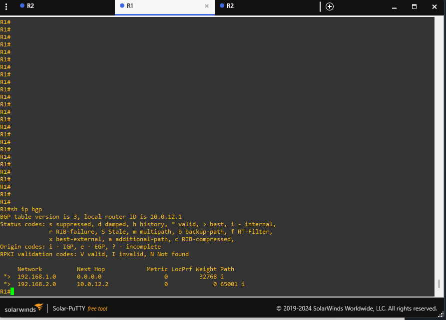
Task: Click the blue status dot on R1 tab
Action: 122,5
